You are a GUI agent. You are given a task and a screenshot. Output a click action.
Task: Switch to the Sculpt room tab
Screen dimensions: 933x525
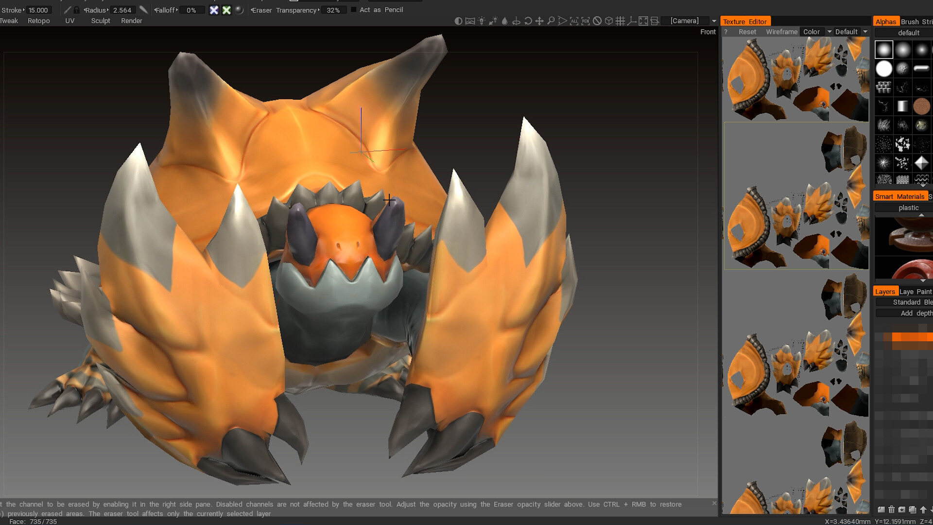coord(101,21)
